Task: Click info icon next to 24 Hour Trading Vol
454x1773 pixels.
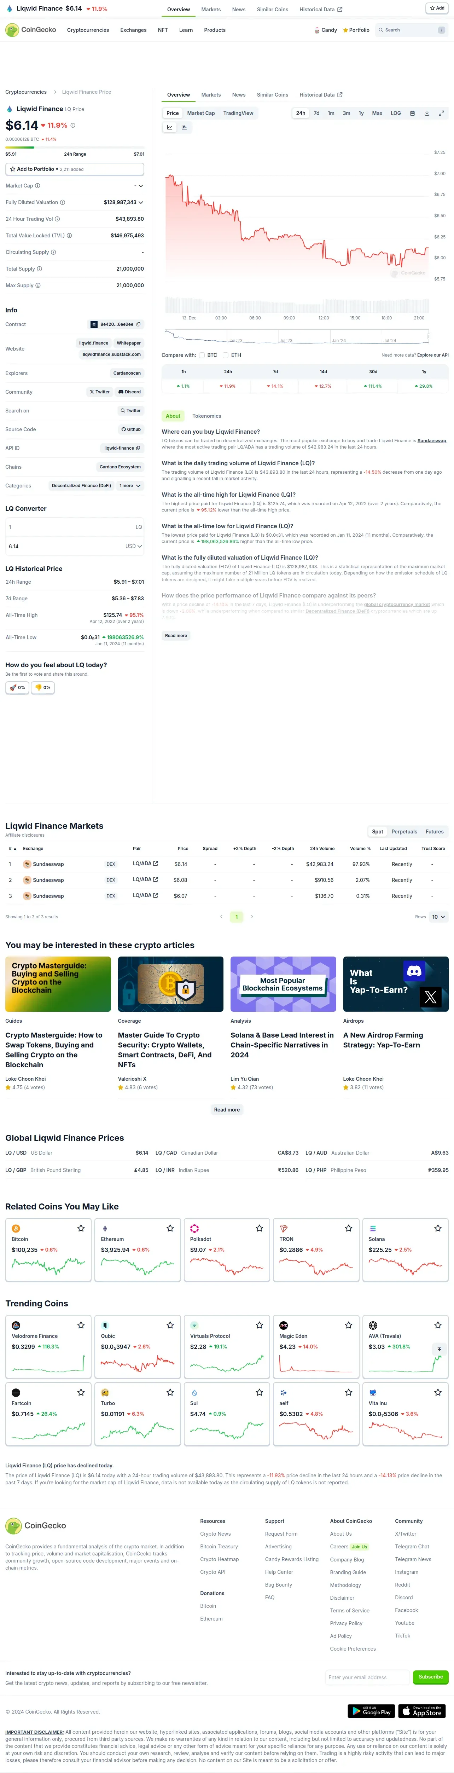Action: [57, 219]
